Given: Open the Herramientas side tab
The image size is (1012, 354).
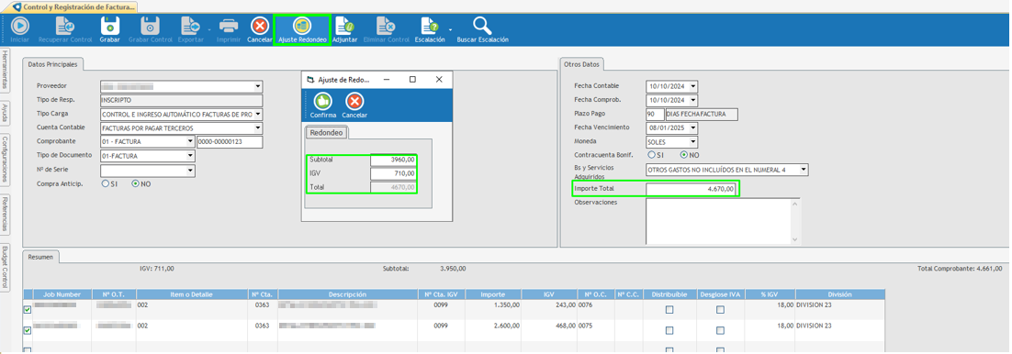Looking at the screenshot, I should (6, 71).
